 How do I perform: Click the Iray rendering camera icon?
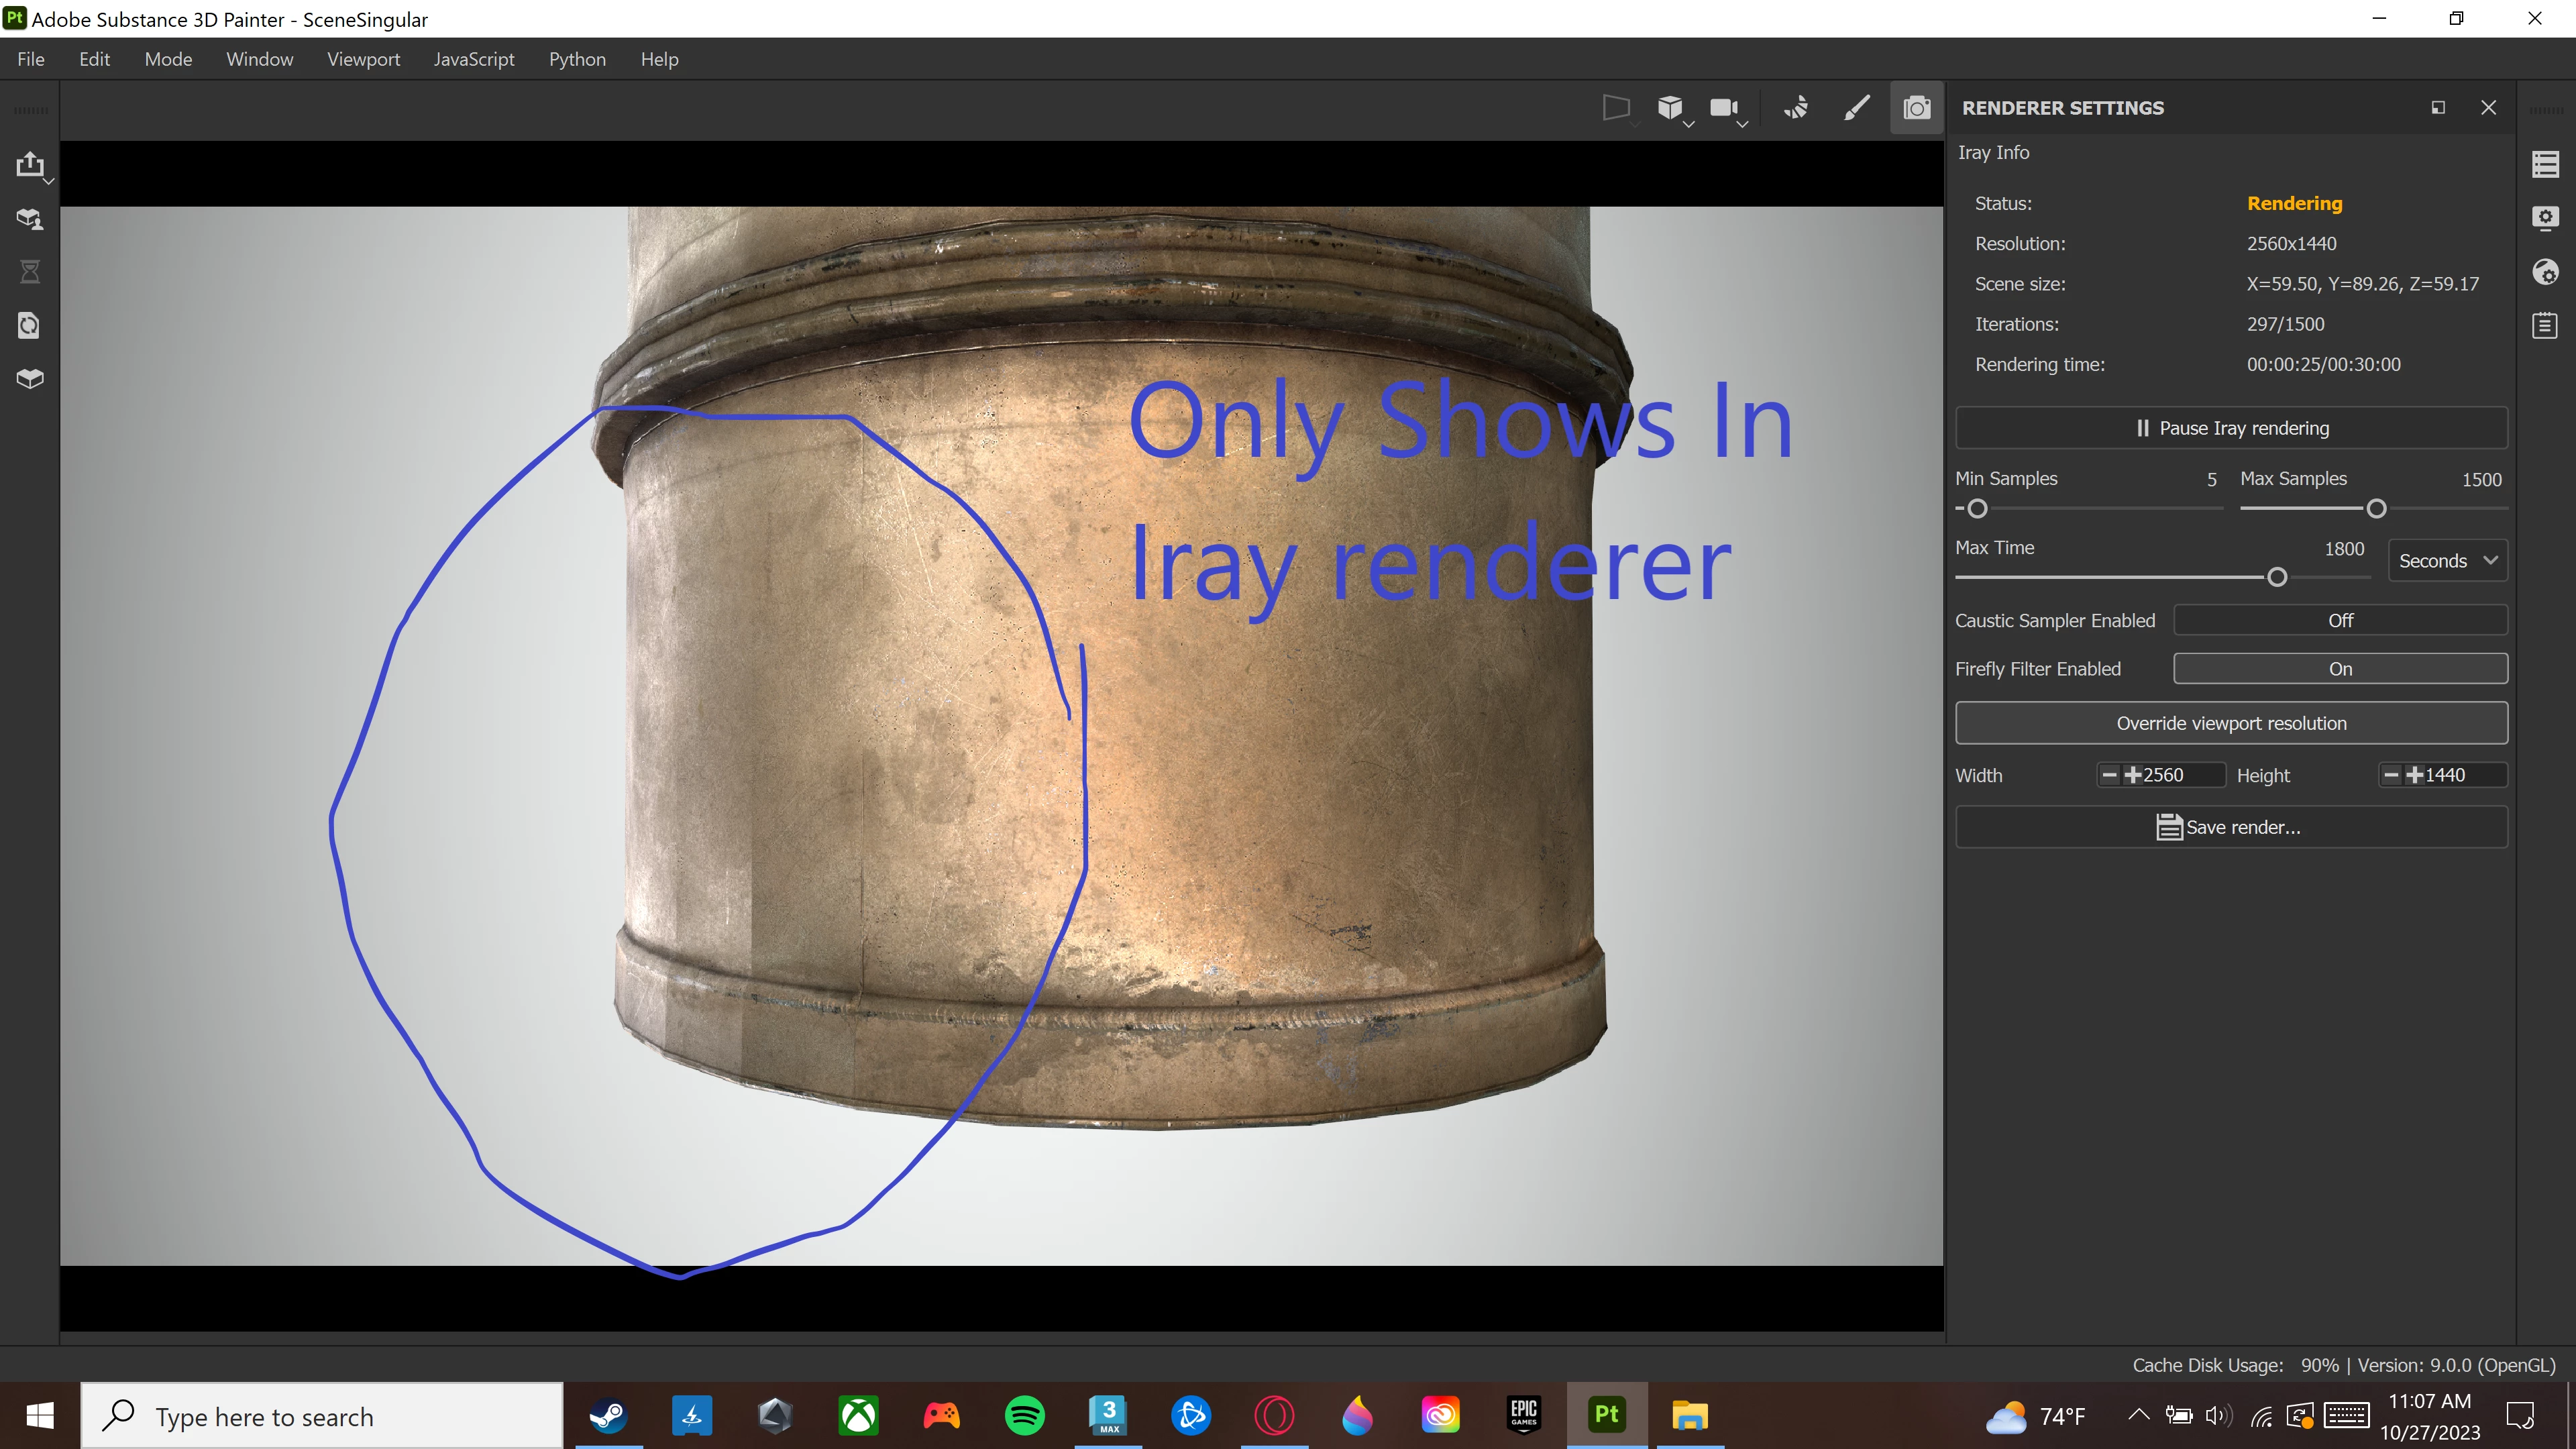click(x=1916, y=108)
